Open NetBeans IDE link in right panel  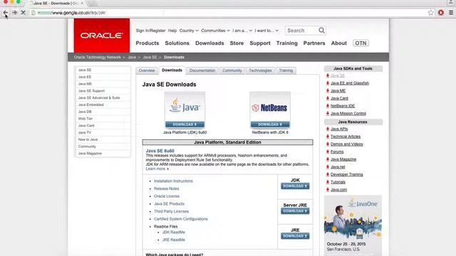click(343, 106)
